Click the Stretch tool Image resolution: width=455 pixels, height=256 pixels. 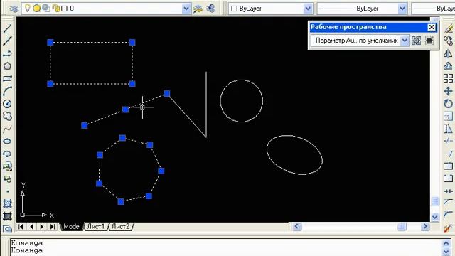tap(448, 129)
